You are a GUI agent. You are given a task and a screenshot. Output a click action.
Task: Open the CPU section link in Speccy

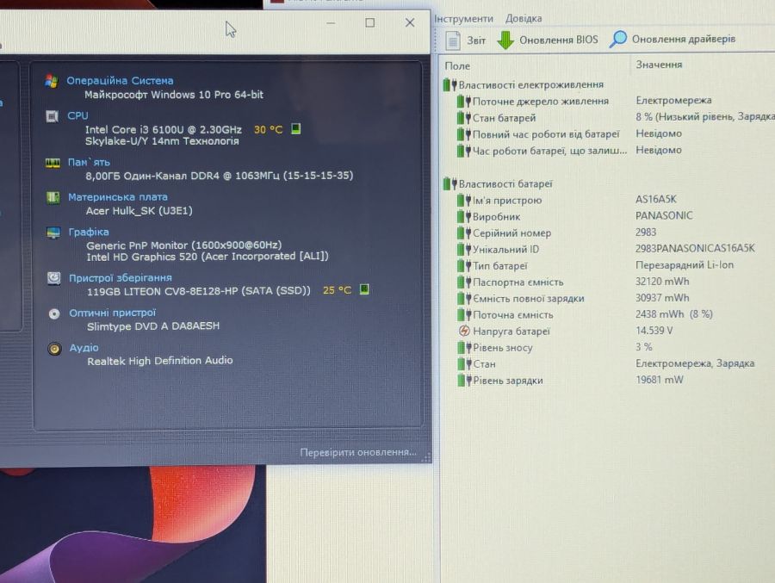77,115
